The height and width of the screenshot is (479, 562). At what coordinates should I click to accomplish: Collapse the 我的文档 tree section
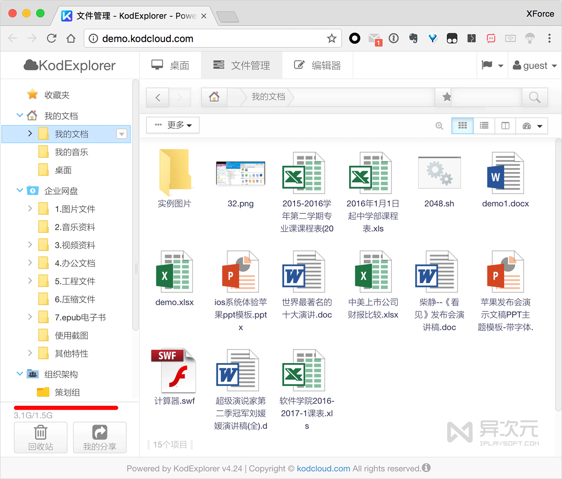pos(19,115)
